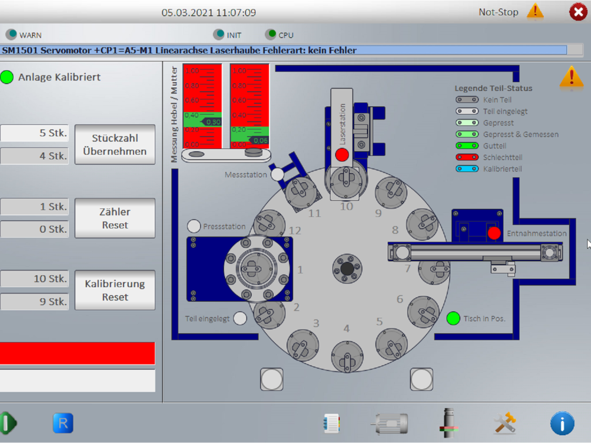Click the Tisch in Pos. green indicator

click(453, 318)
